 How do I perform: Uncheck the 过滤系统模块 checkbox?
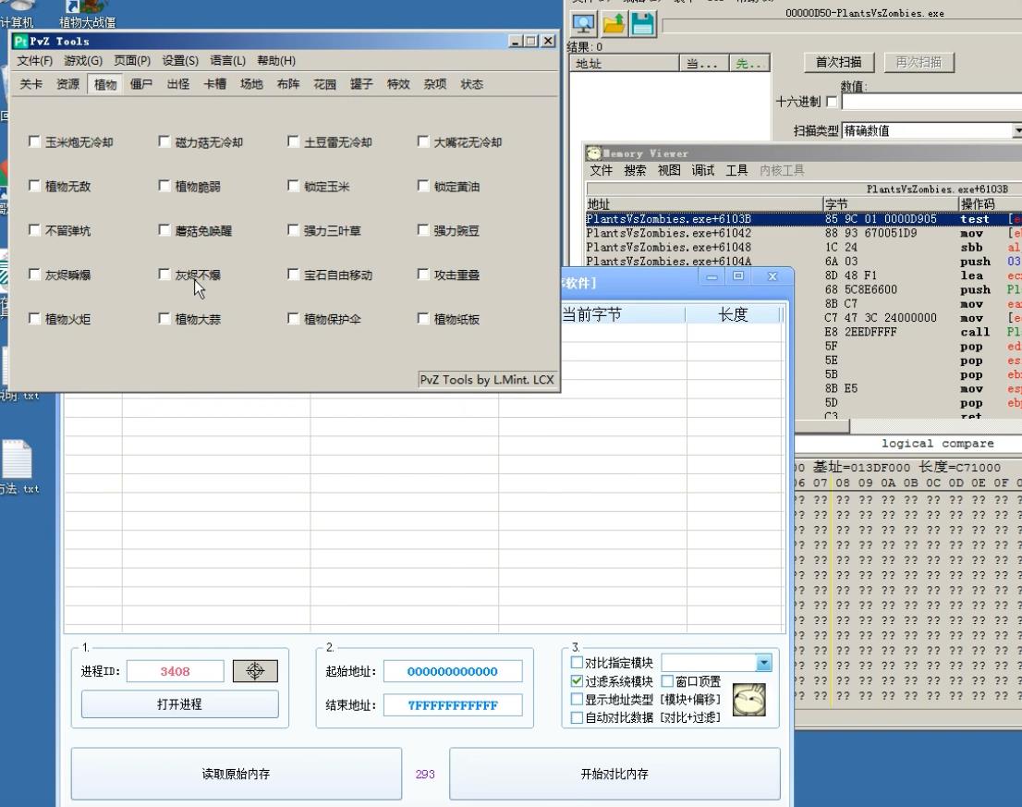click(x=578, y=681)
